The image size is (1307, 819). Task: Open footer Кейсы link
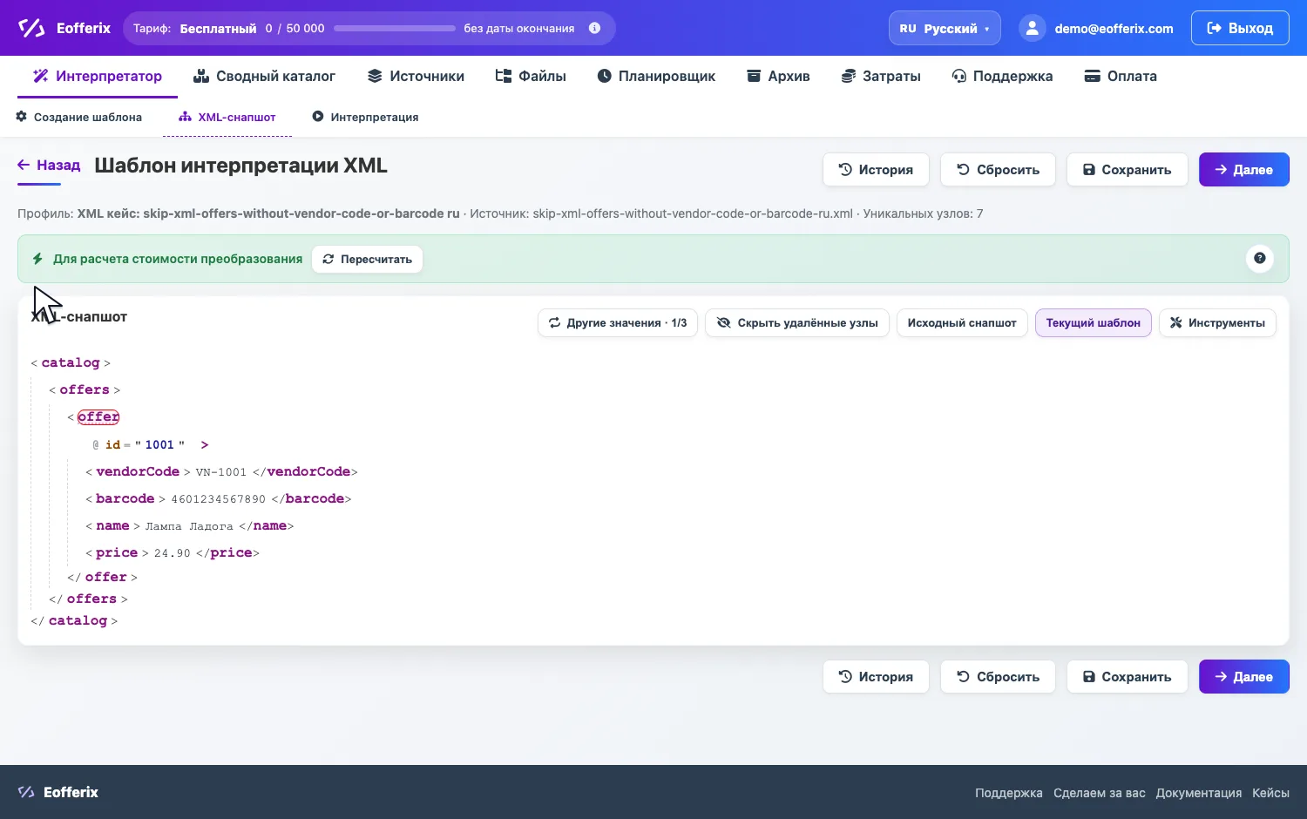[x=1270, y=793]
